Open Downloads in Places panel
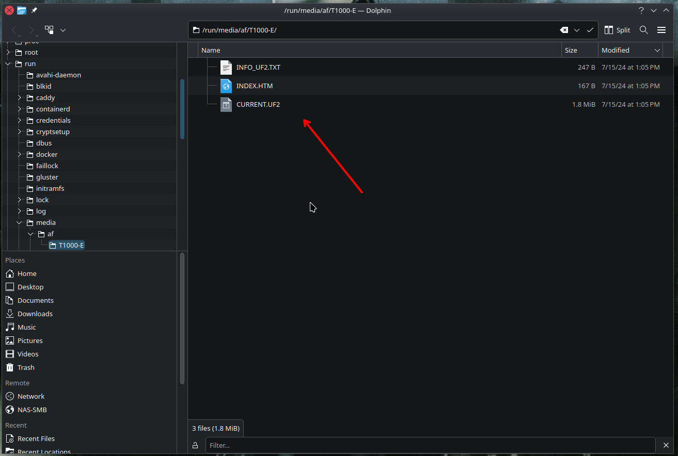 coord(35,314)
